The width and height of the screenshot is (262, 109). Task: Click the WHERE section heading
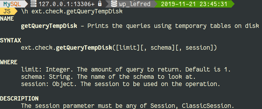click(x=9, y=62)
